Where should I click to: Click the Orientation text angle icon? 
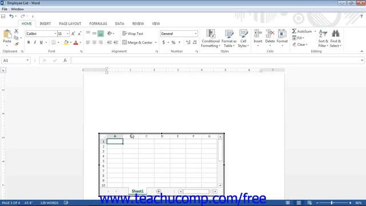[x=109, y=34]
